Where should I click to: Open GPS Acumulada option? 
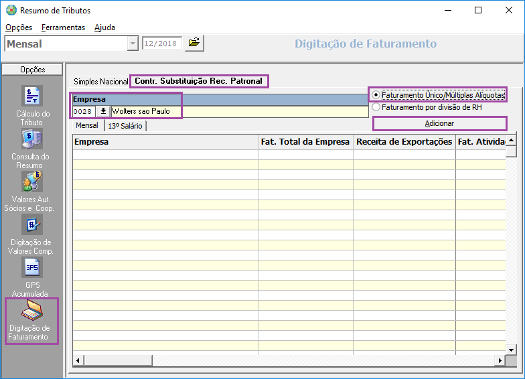point(32,277)
